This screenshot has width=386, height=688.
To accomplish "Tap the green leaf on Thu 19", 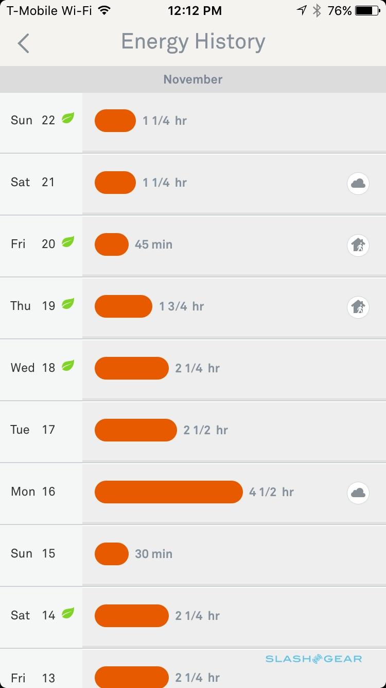I will coord(68,304).
